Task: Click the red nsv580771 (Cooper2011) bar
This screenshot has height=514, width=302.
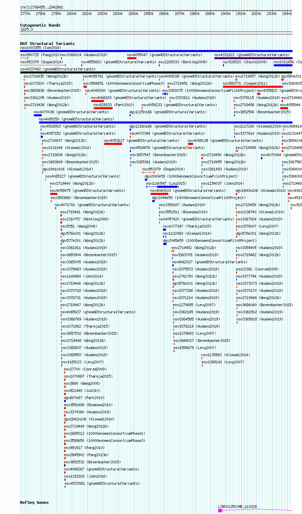Action: (252, 87)
